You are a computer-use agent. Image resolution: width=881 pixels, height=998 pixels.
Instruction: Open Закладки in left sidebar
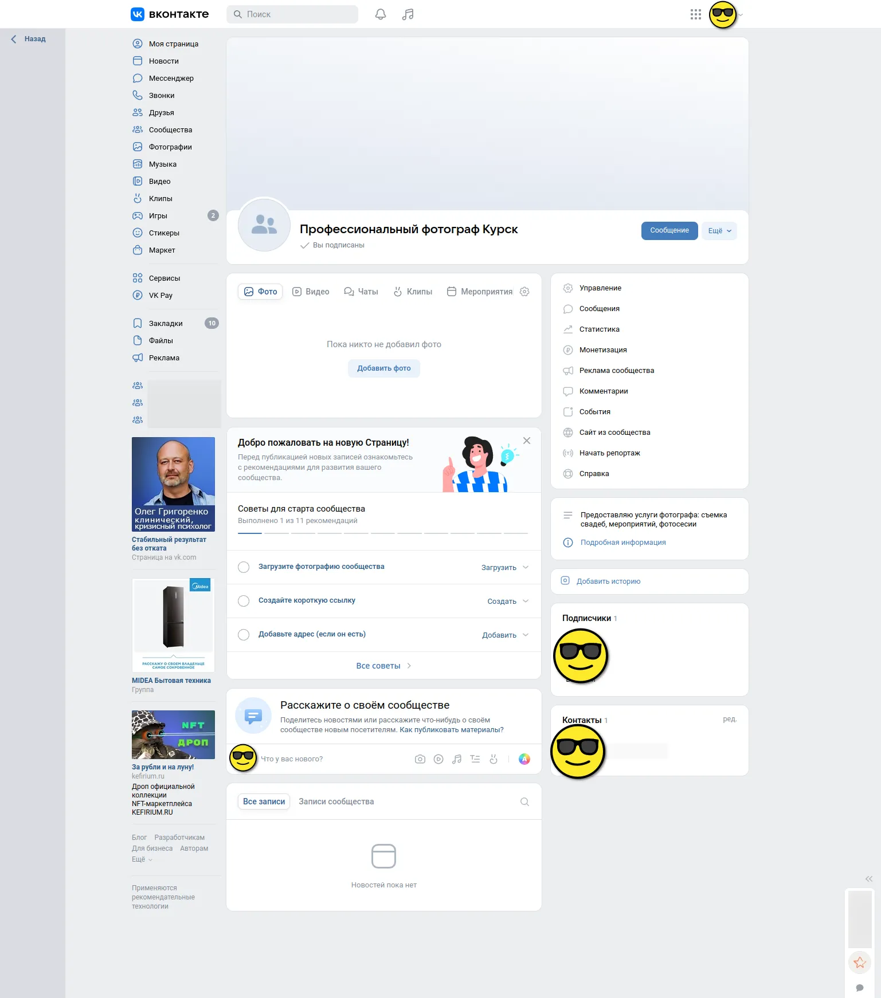175,324
